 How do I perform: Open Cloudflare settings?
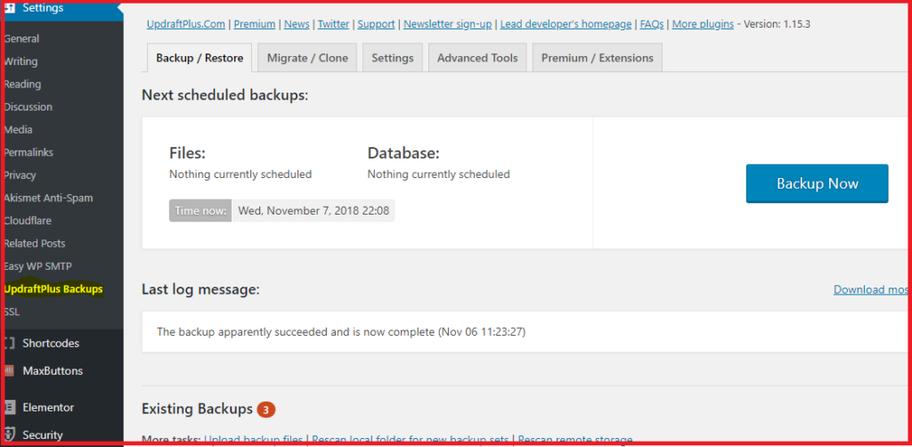pos(28,221)
